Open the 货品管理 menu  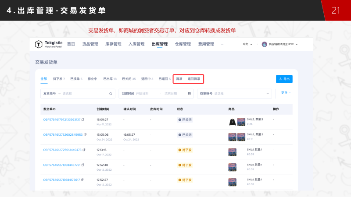tap(90, 44)
